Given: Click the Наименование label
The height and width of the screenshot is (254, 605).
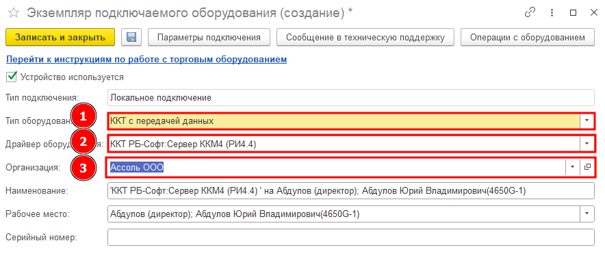Looking at the screenshot, I should click(37, 191).
